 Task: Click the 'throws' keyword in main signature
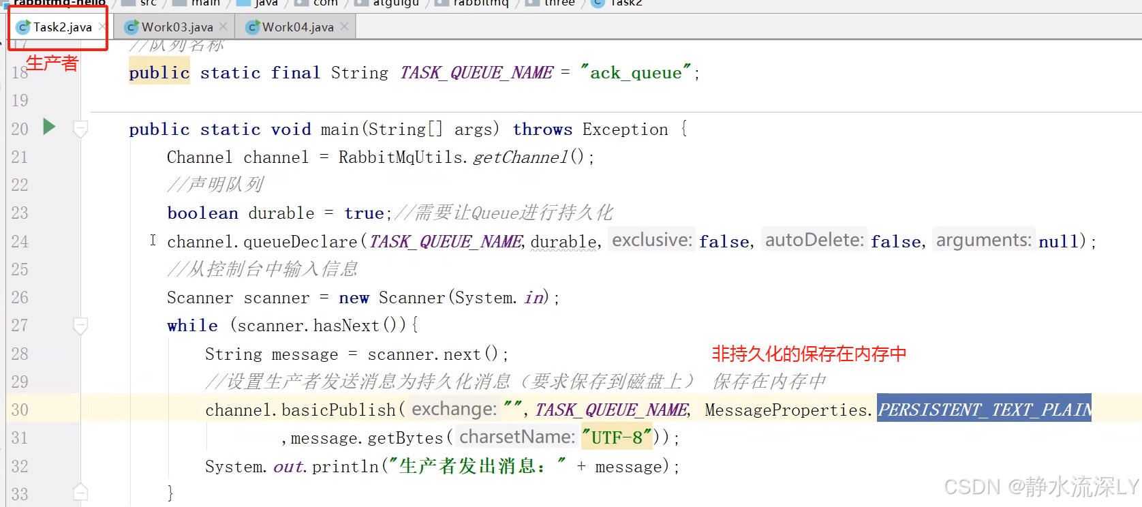click(x=542, y=129)
